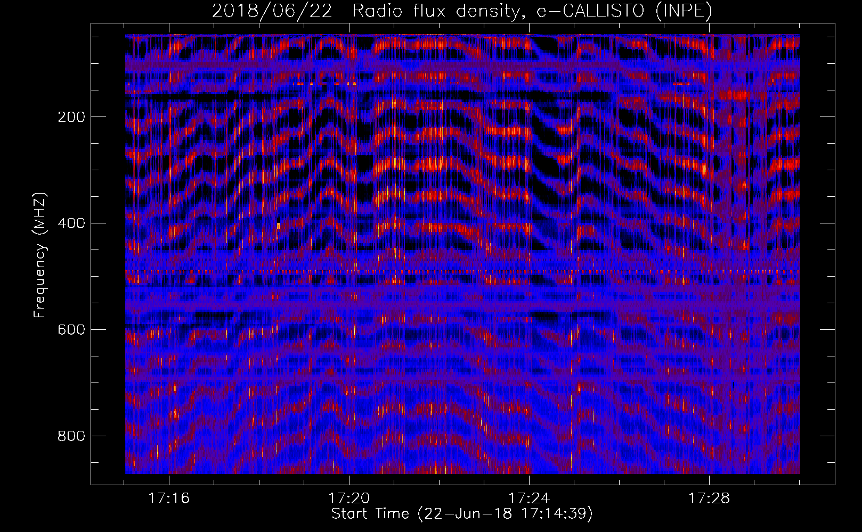Click the plot title "Radio flux density, e-CALLISTO (INPE)"
Screen dimensions: 862x532
point(532,11)
